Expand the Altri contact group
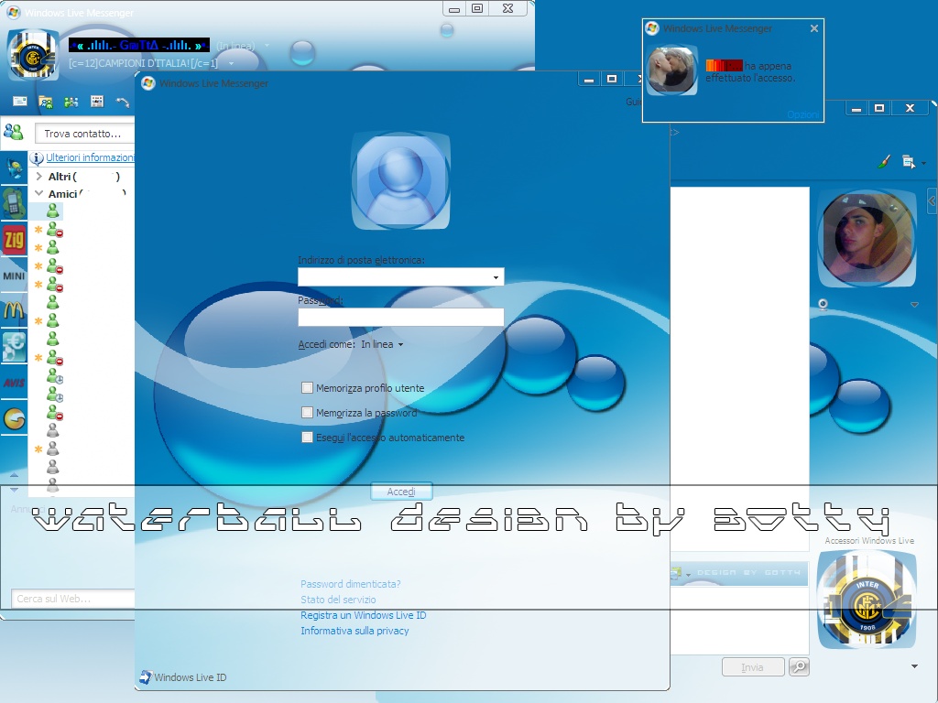This screenshot has height=703, width=938. 38,177
